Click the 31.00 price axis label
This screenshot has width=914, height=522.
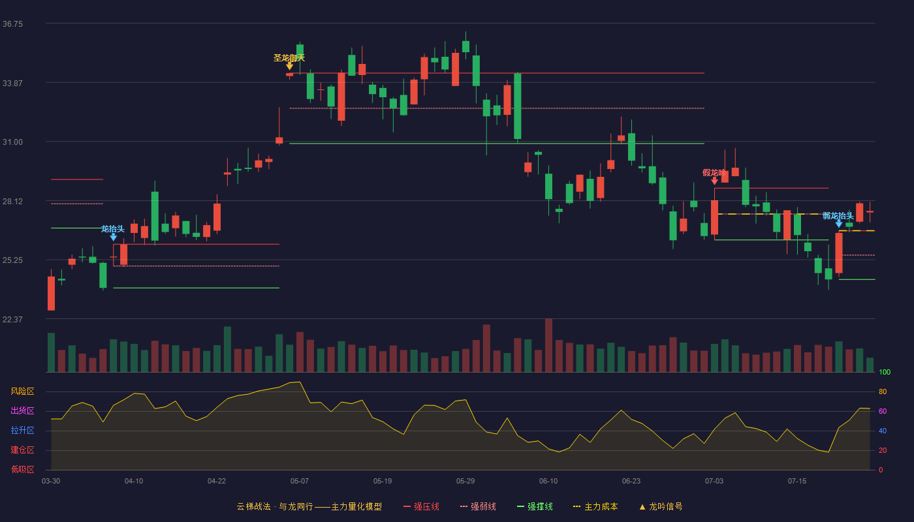[x=12, y=142]
